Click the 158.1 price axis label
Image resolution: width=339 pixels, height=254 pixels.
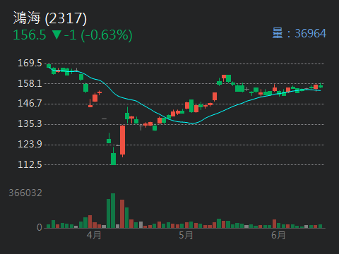click(x=30, y=83)
